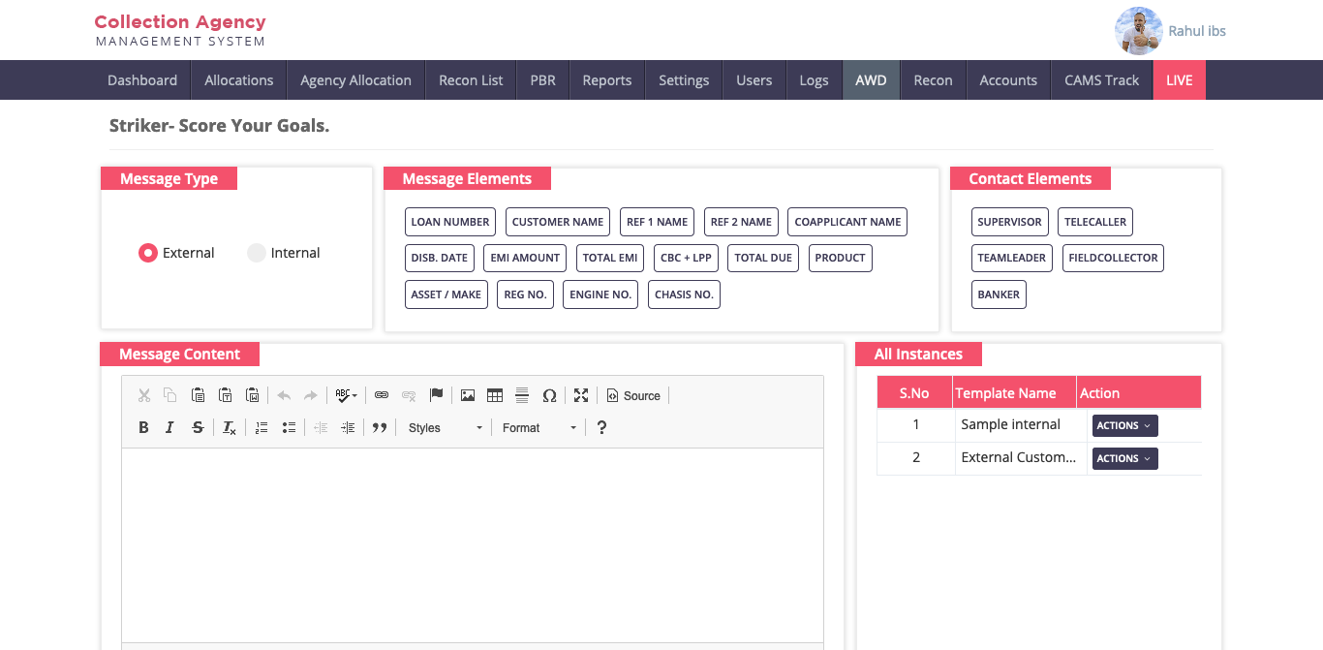Viewport: 1323px width, 650px height.
Task: Insert an image into the message content
Action: [x=468, y=395]
